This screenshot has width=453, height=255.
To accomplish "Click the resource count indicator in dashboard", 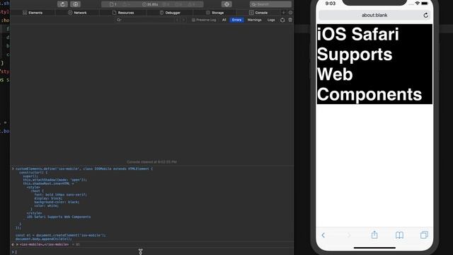I will [x=113, y=4].
